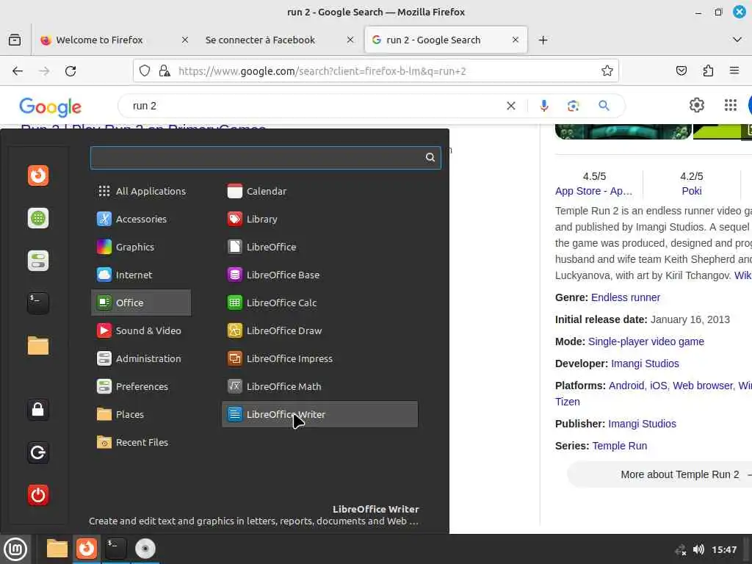Select the Accessories category
The width and height of the screenshot is (752, 564).
pyautogui.click(x=141, y=219)
